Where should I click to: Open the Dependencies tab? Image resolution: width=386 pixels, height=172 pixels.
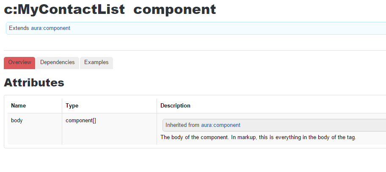[x=57, y=62]
